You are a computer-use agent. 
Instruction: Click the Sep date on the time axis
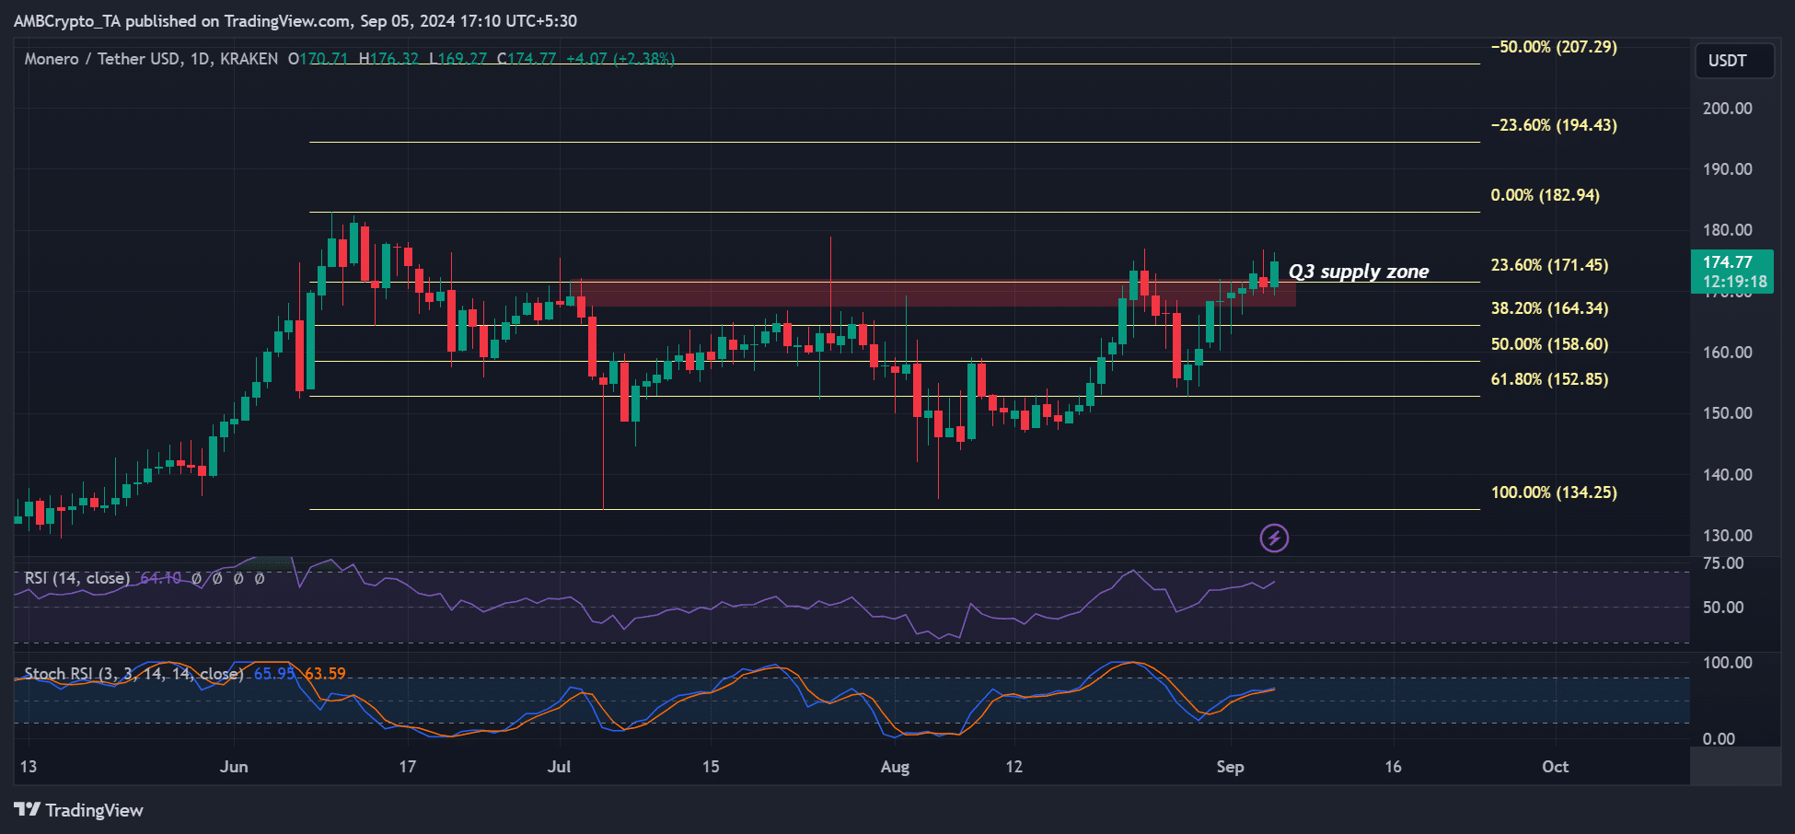click(x=1230, y=767)
